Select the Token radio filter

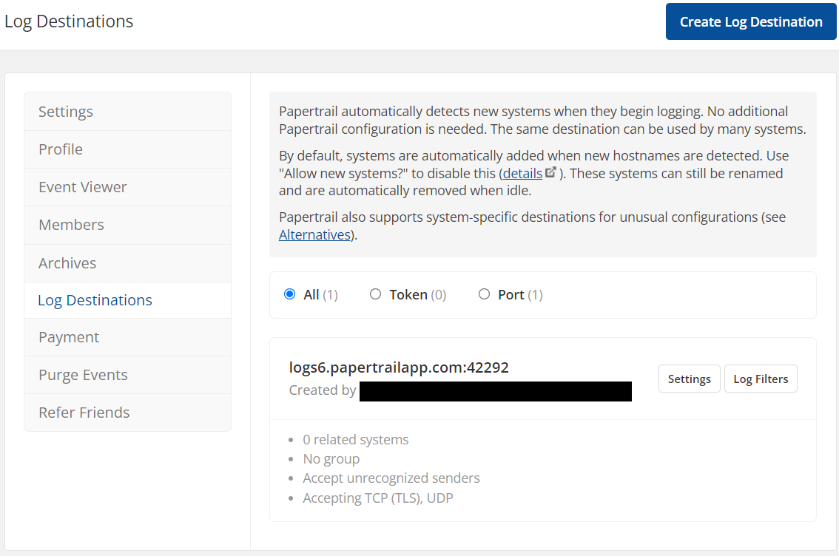click(376, 294)
